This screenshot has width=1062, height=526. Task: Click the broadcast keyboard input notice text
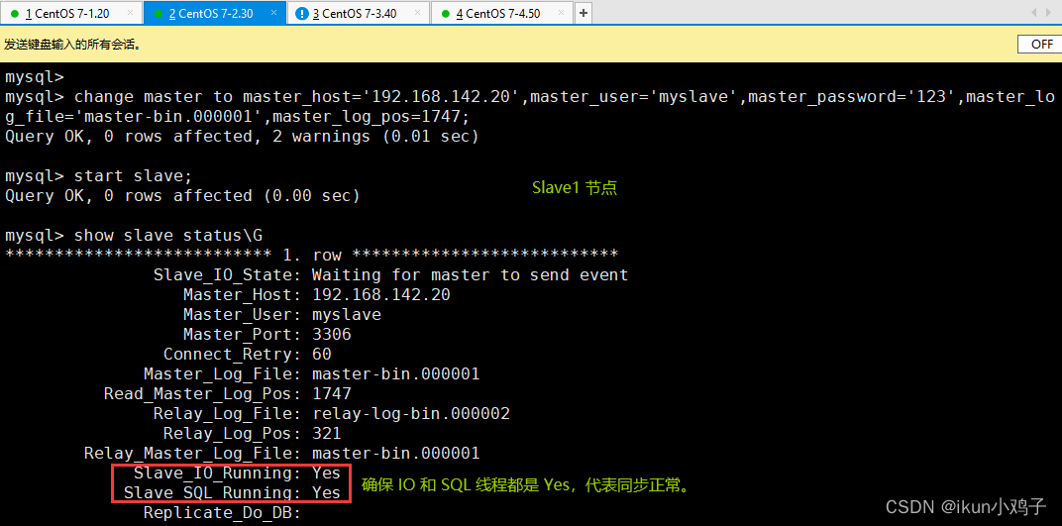pyautogui.click(x=72, y=45)
